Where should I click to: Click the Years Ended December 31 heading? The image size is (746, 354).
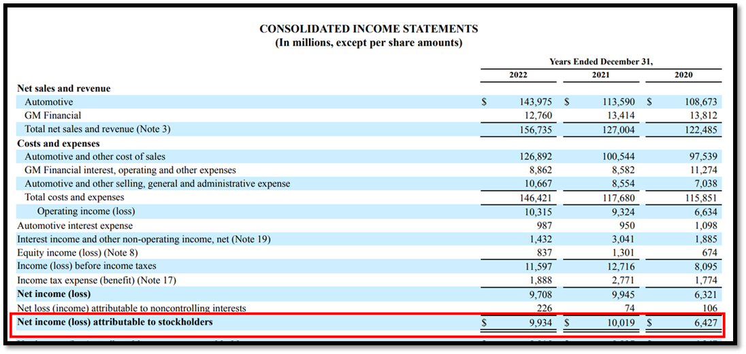coord(600,61)
